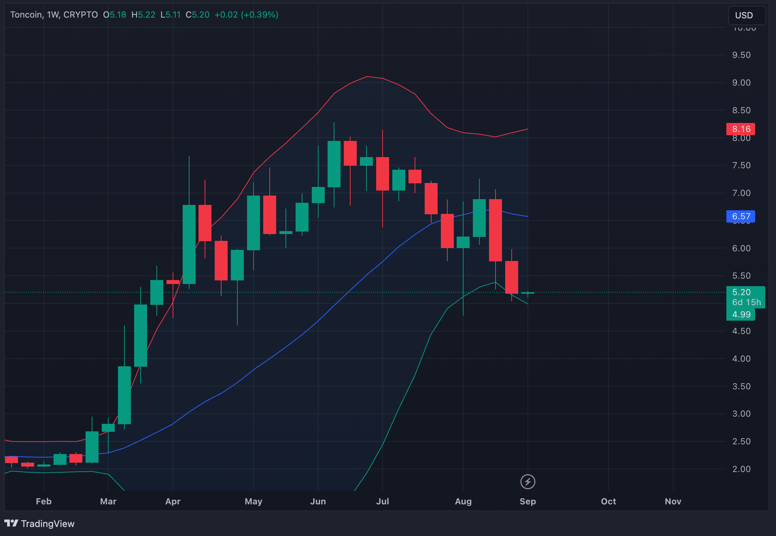Image resolution: width=776 pixels, height=536 pixels.
Task: Click the Oct label on time axis
Action: click(x=608, y=501)
